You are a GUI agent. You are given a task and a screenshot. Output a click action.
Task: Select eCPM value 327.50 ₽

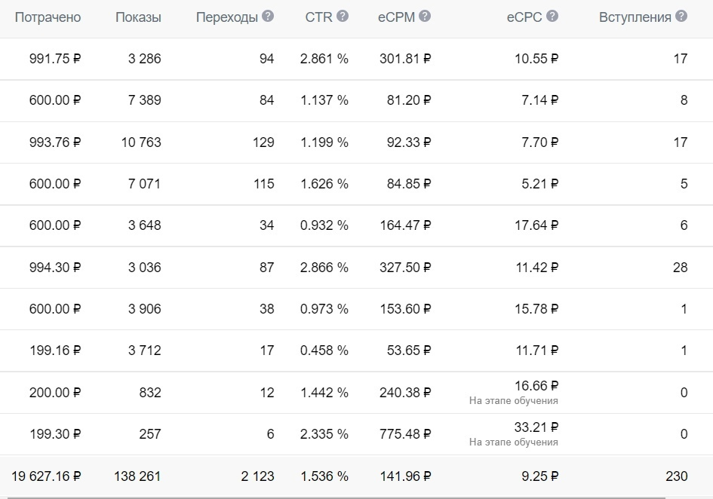[405, 268]
